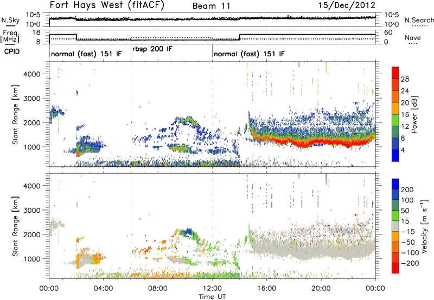The image size is (434, 300).
Task: Click the title Fort Hays West (fitACF)
Action: point(107,5)
